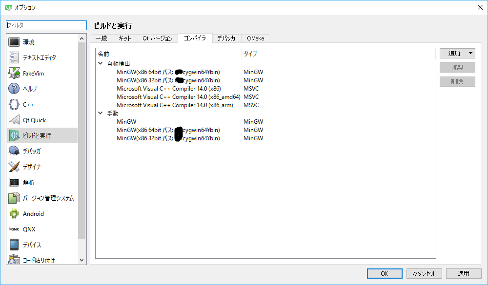Image resolution: width=488 pixels, height=285 pixels.
Task: Select the ビルドと実行 sidebar icon
Action: [x=14, y=135]
